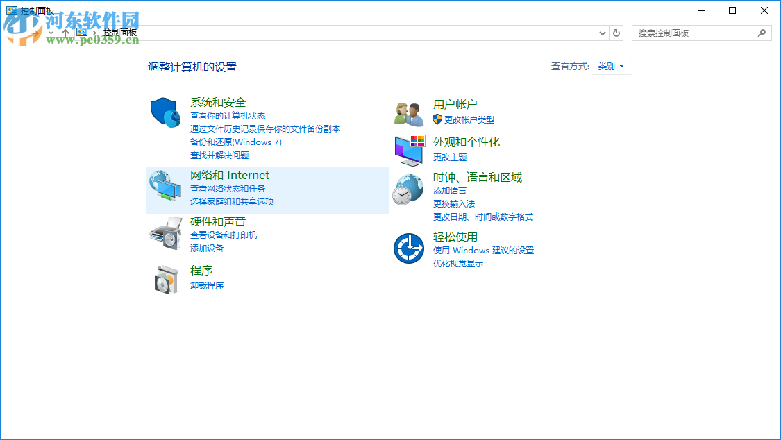Click the 轻松使用 accessibility icon
The image size is (781, 440).
[408, 248]
